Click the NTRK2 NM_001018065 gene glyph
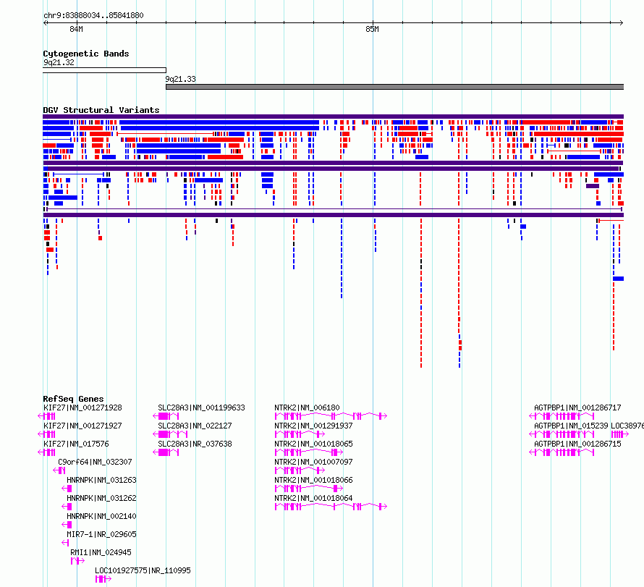The image size is (644, 587). tap(309, 452)
